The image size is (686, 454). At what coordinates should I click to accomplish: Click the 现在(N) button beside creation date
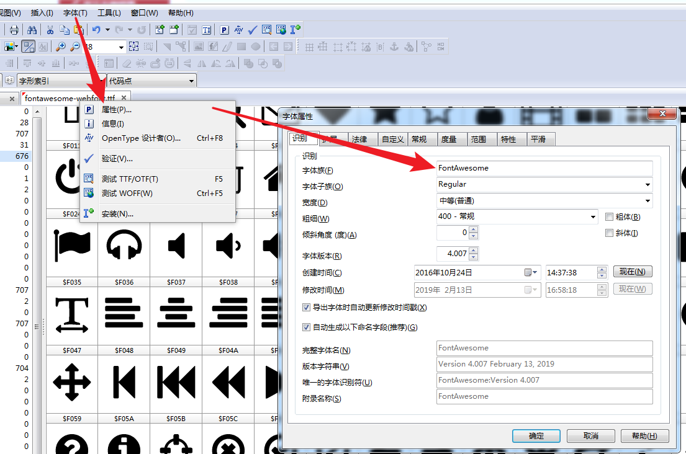coord(632,271)
